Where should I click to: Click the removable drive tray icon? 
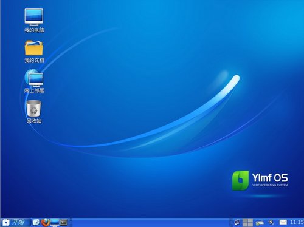pyautogui.click(x=260, y=223)
